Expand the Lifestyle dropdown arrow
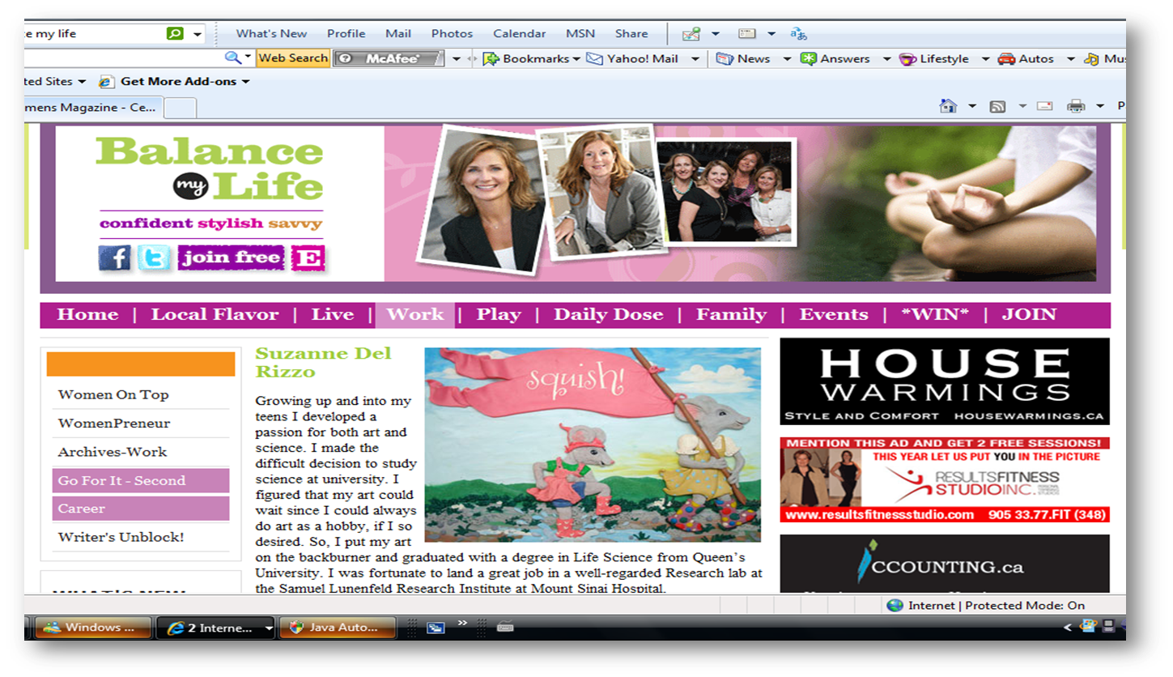This screenshot has width=1173, height=677. pyautogui.click(x=985, y=58)
